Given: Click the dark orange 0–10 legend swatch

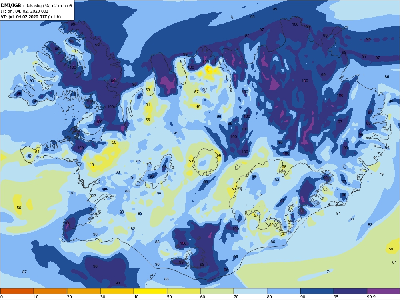Looking at the screenshot, I should [17, 291].
